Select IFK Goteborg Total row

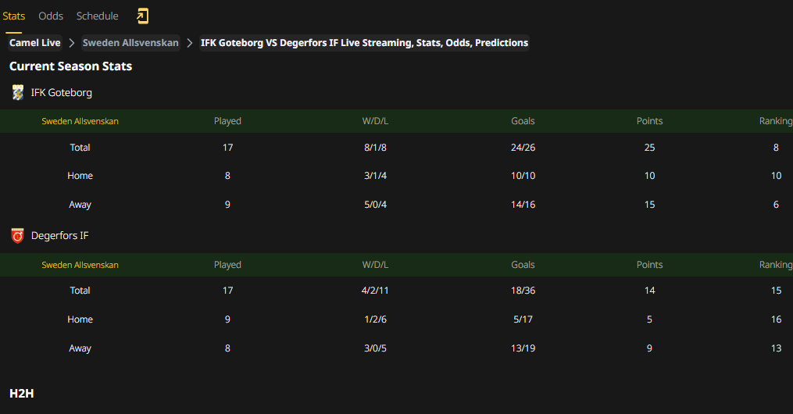(397, 148)
